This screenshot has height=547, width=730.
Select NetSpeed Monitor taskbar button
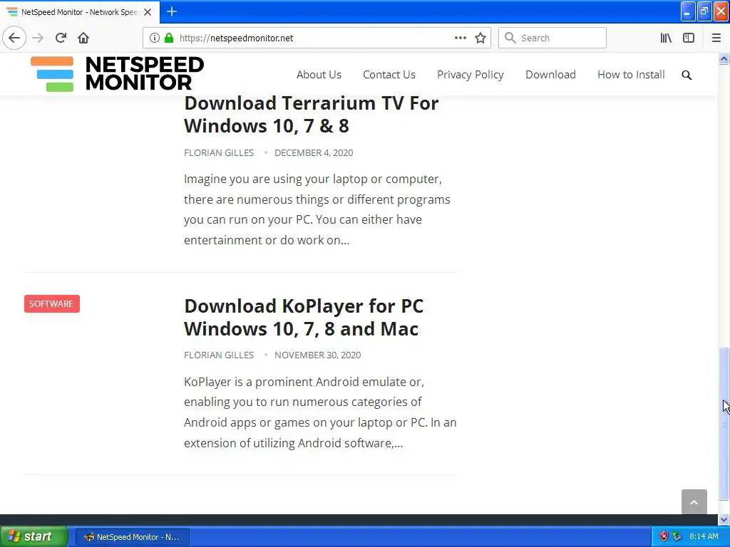[x=132, y=537]
